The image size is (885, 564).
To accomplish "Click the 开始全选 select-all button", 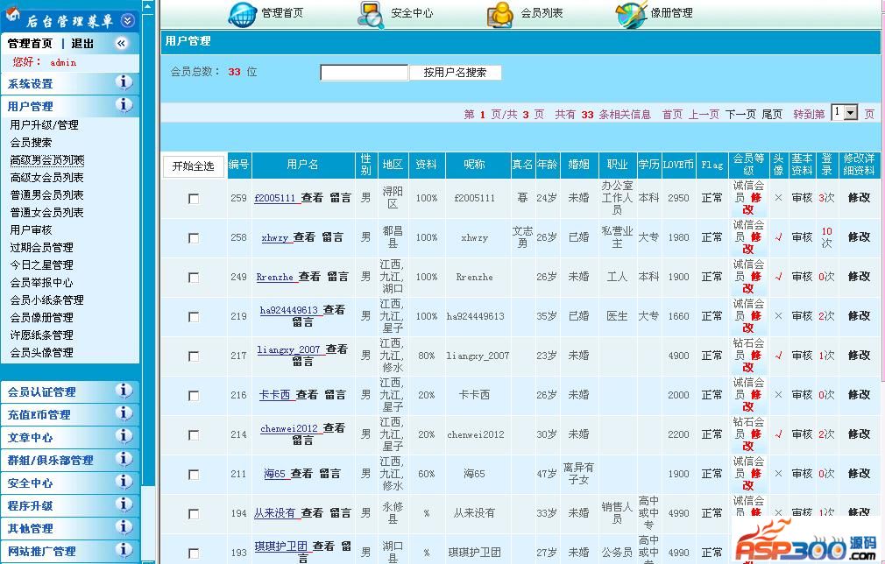I will [x=193, y=166].
